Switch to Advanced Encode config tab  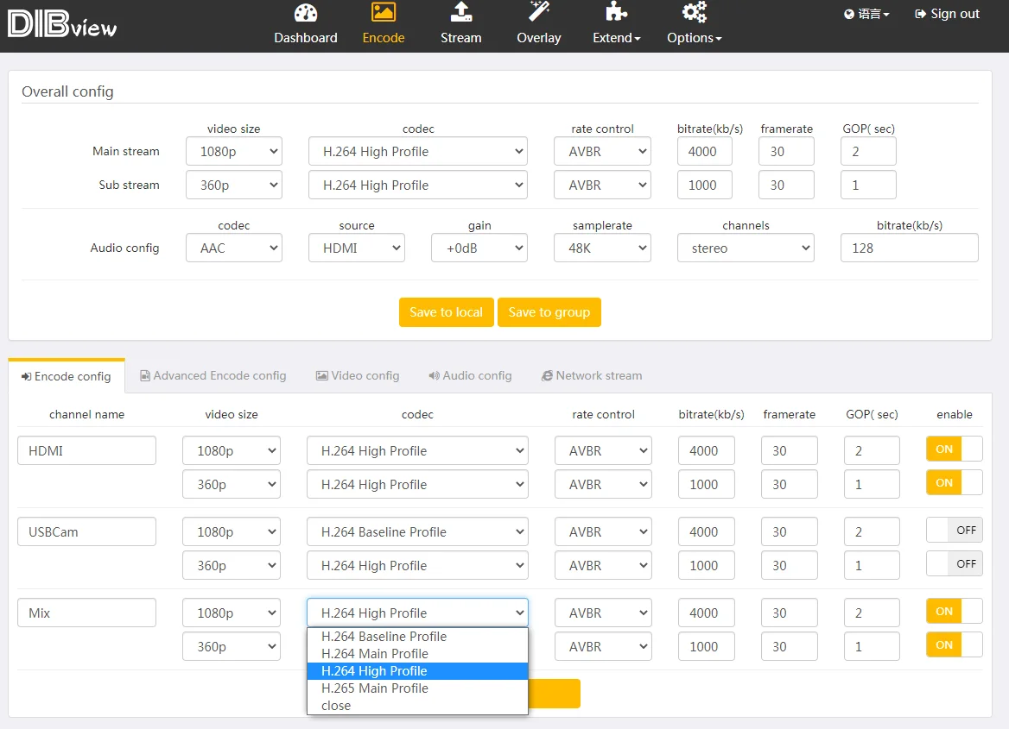point(213,376)
